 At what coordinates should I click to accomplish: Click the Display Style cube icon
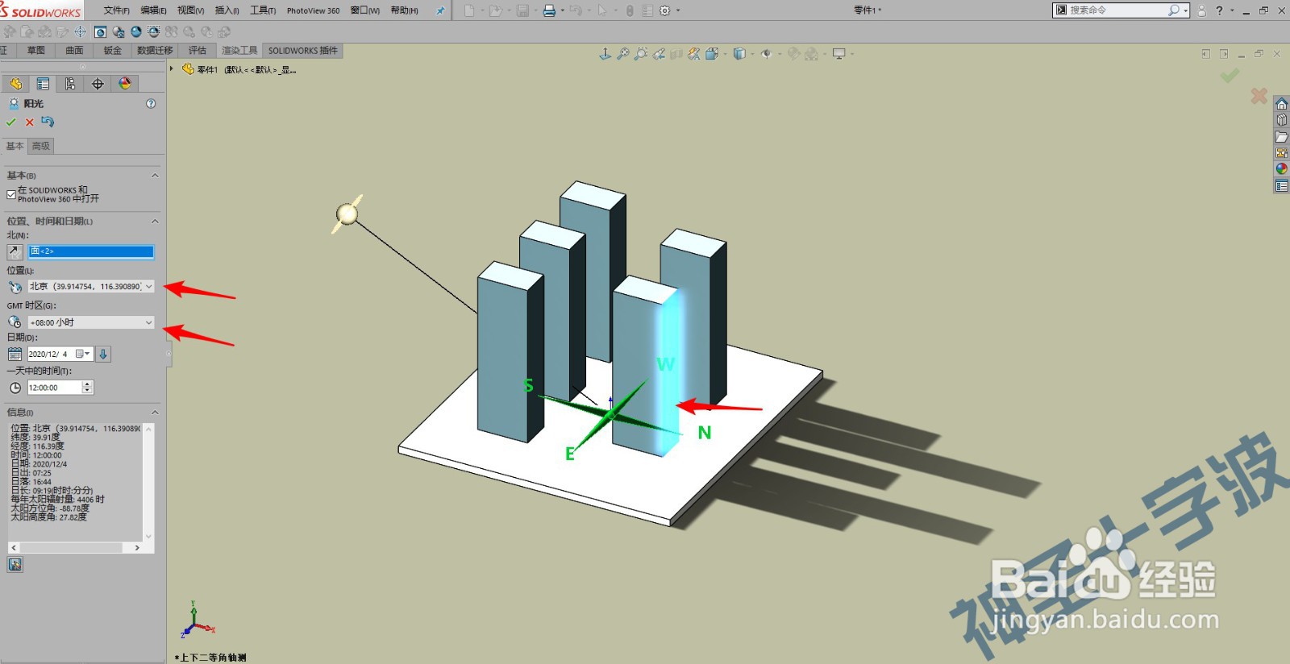[739, 54]
